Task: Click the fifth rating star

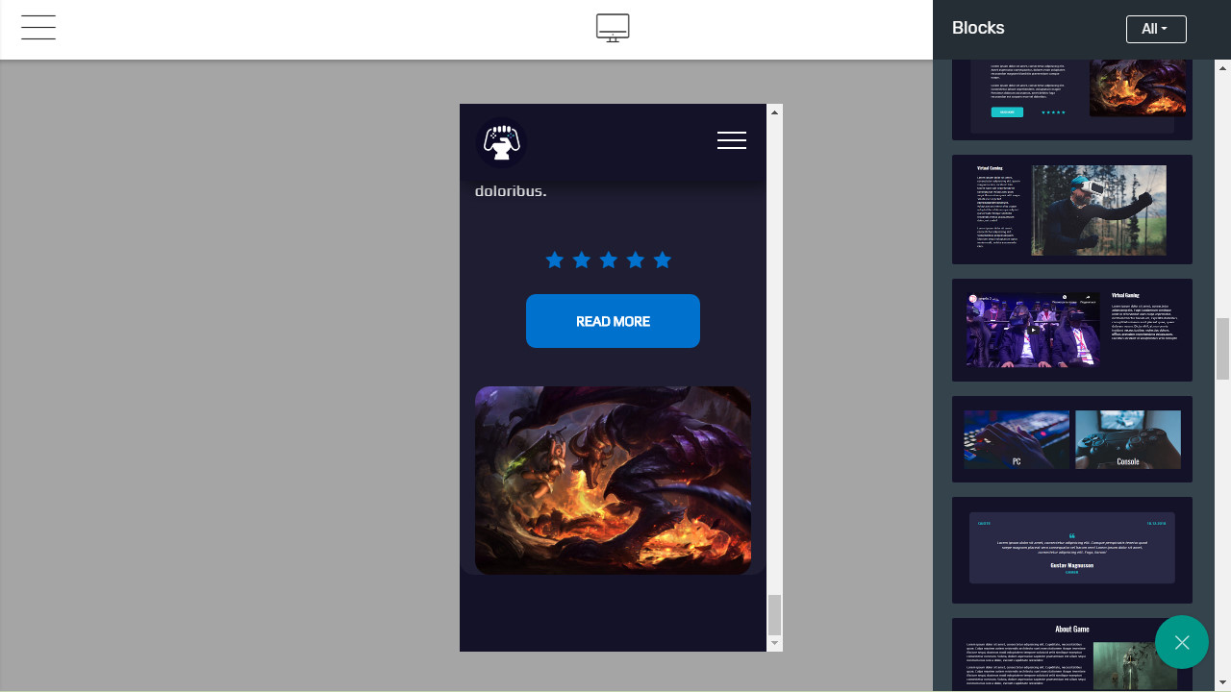Action: pyautogui.click(x=663, y=259)
